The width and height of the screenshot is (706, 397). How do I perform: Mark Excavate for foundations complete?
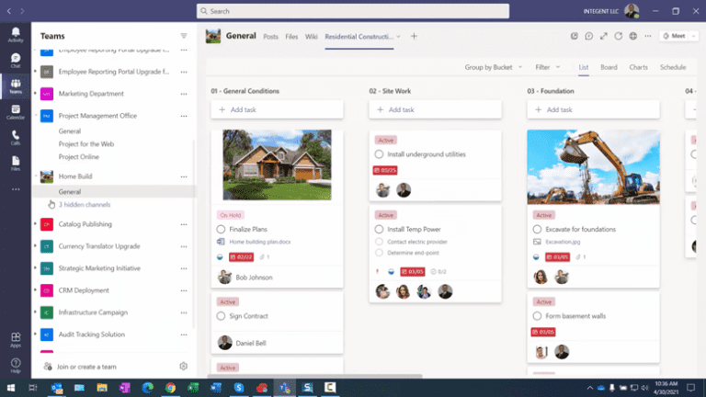(x=537, y=229)
